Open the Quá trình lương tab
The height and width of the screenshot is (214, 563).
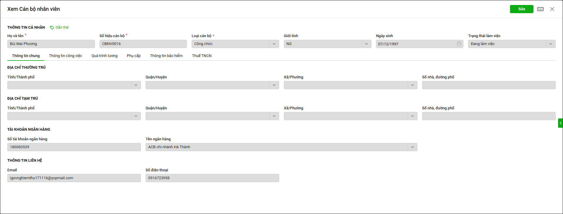104,56
